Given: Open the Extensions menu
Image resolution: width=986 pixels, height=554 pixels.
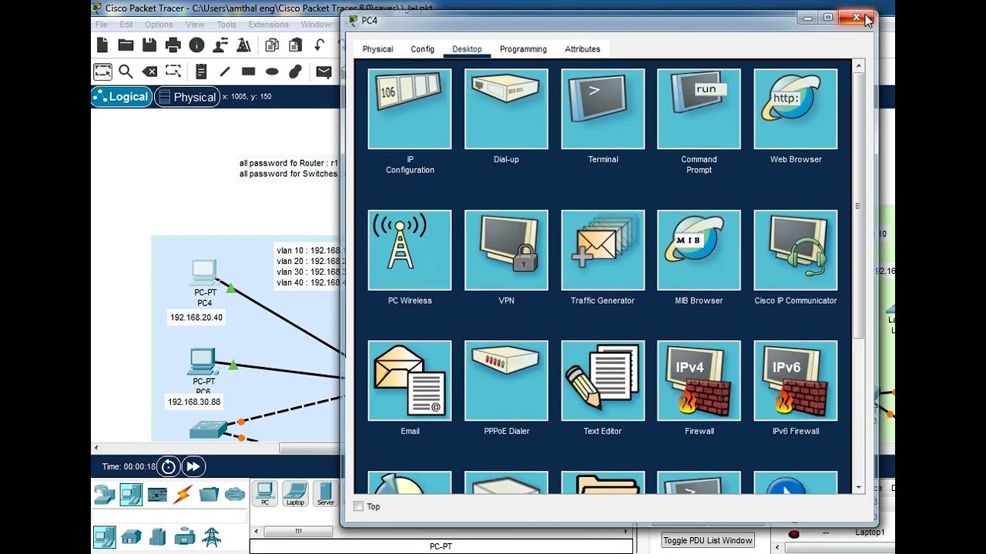Looking at the screenshot, I should 268,25.
